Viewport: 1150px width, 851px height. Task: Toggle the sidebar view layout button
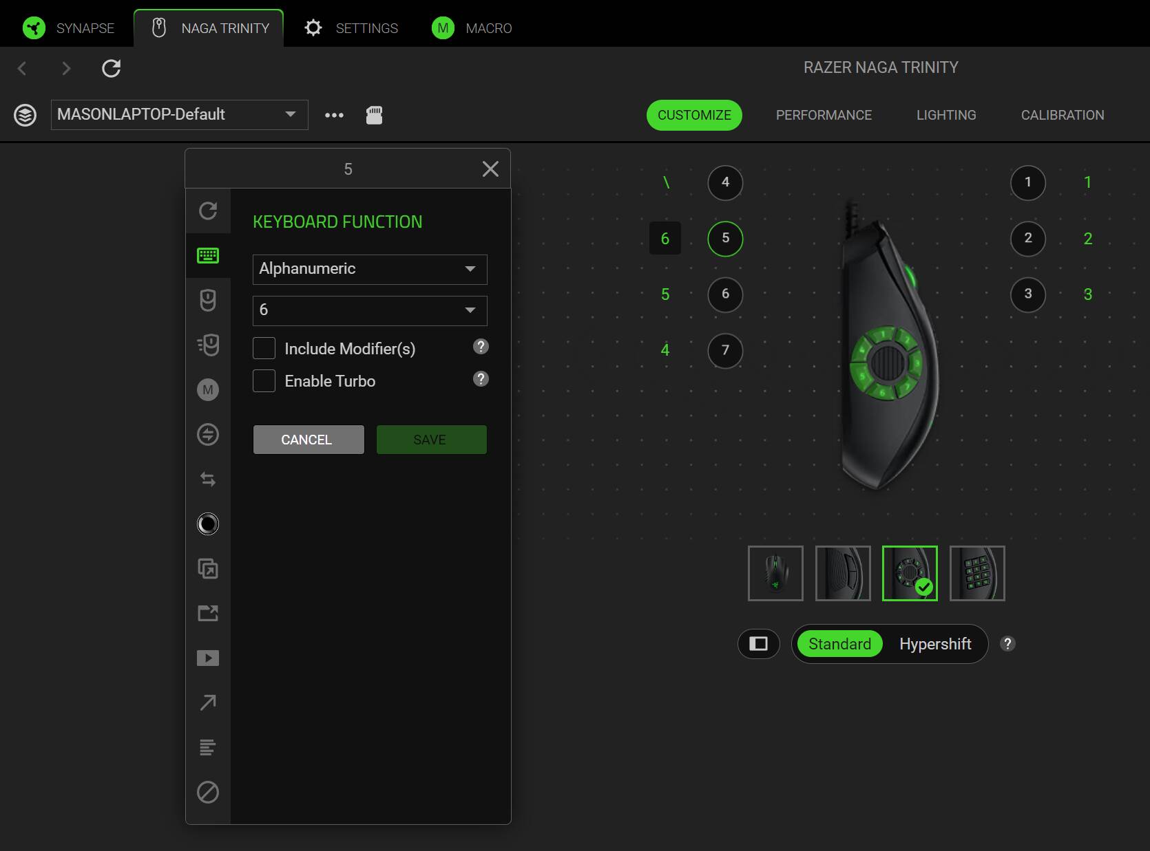tap(758, 644)
